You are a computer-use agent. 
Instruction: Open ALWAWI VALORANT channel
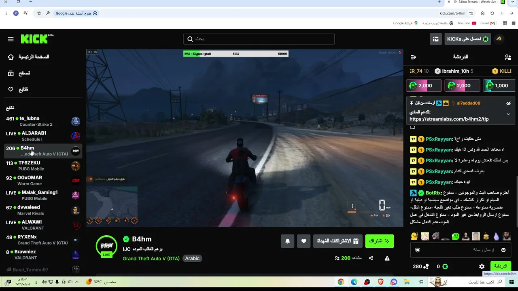(x=43, y=225)
